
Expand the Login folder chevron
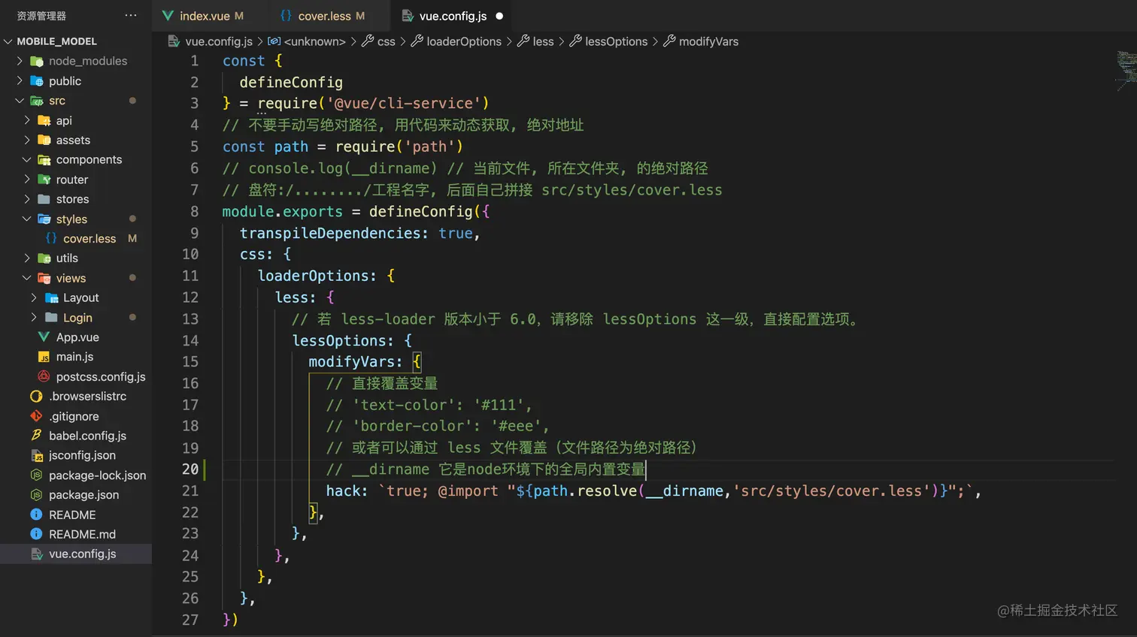pyautogui.click(x=34, y=317)
